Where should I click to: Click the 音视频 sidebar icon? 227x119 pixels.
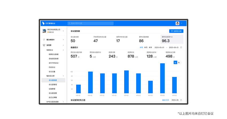pos(44,45)
